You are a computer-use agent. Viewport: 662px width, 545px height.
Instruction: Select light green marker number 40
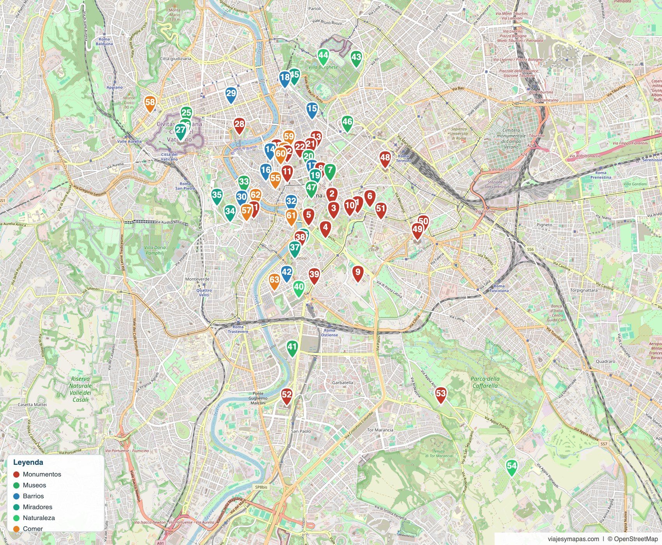coord(299,288)
